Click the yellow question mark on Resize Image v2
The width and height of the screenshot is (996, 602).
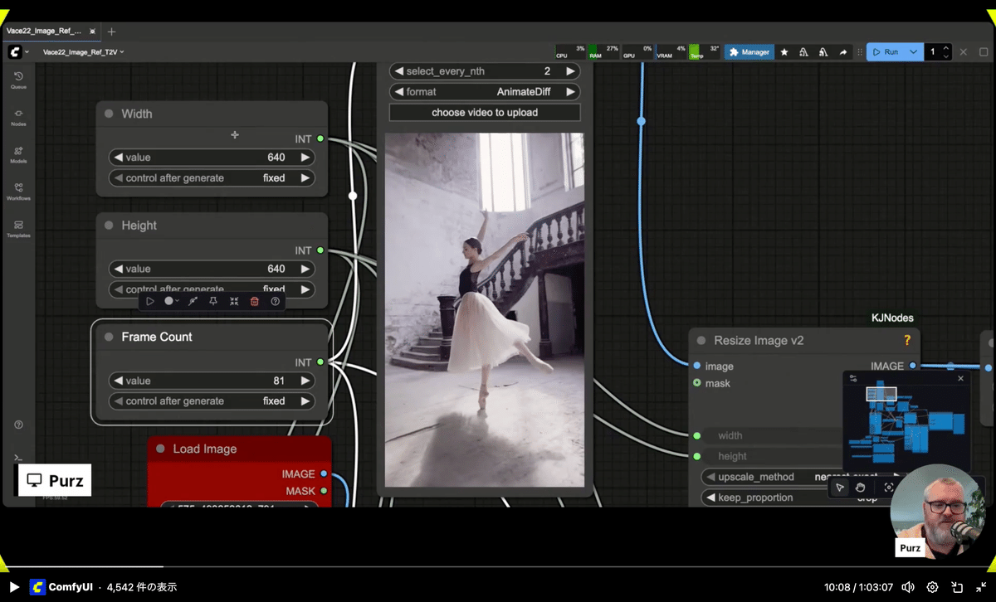[x=907, y=340]
